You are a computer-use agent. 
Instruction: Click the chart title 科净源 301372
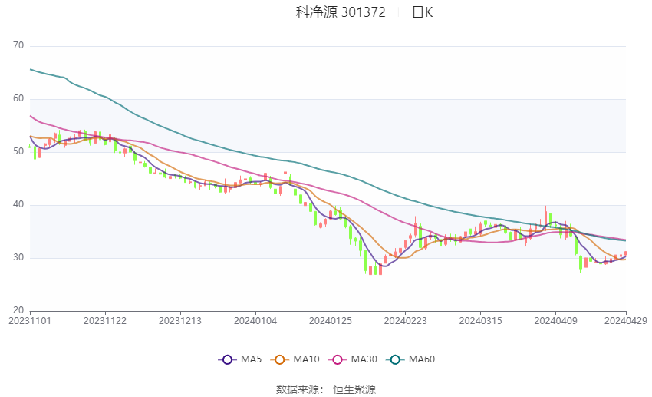point(341,12)
